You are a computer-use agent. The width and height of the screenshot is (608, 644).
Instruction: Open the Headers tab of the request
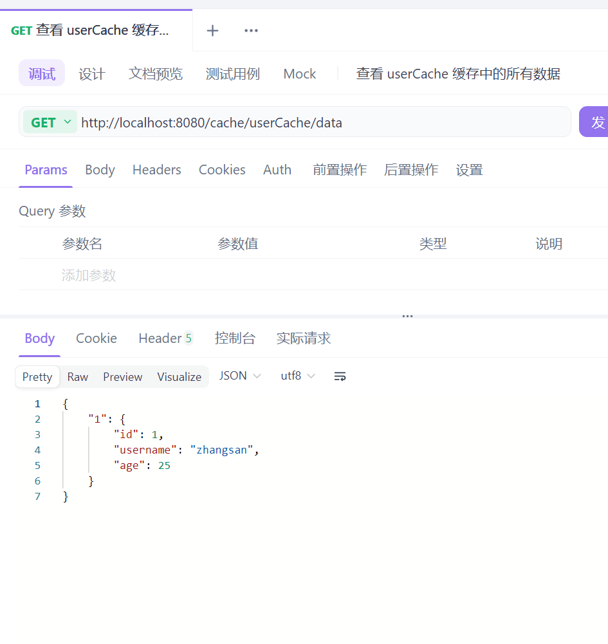(156, 169)
